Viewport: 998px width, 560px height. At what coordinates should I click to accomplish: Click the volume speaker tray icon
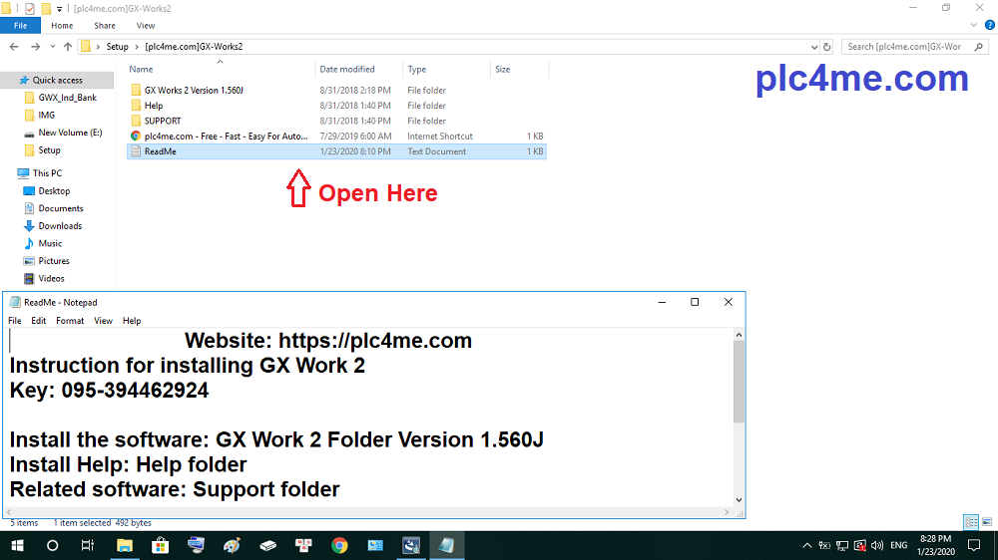tap(876, 545)
